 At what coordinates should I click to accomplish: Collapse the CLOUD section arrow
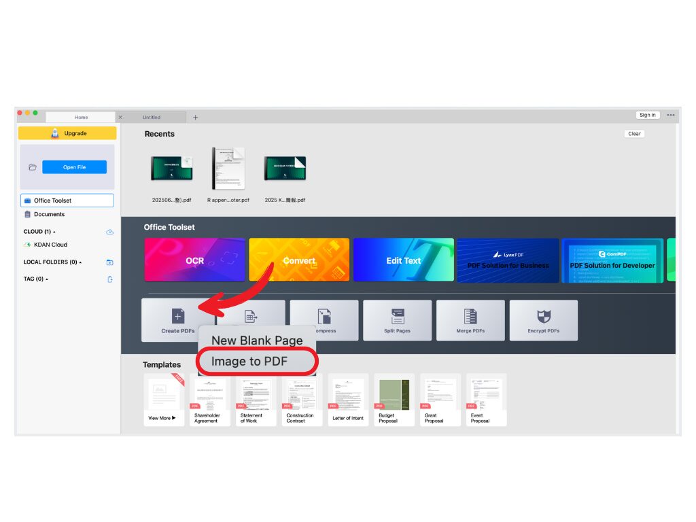point(54,232)
